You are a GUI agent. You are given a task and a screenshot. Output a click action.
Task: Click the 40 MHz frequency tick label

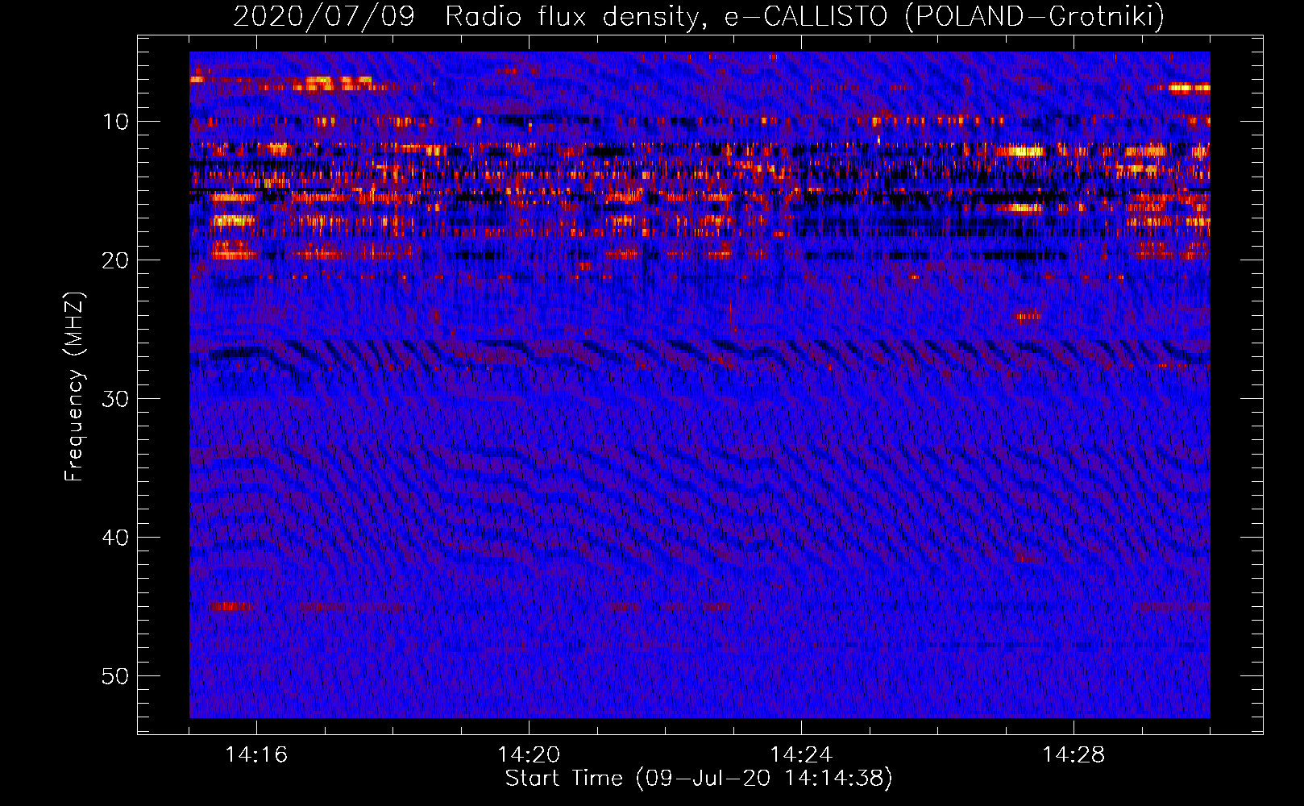[116, 538]
